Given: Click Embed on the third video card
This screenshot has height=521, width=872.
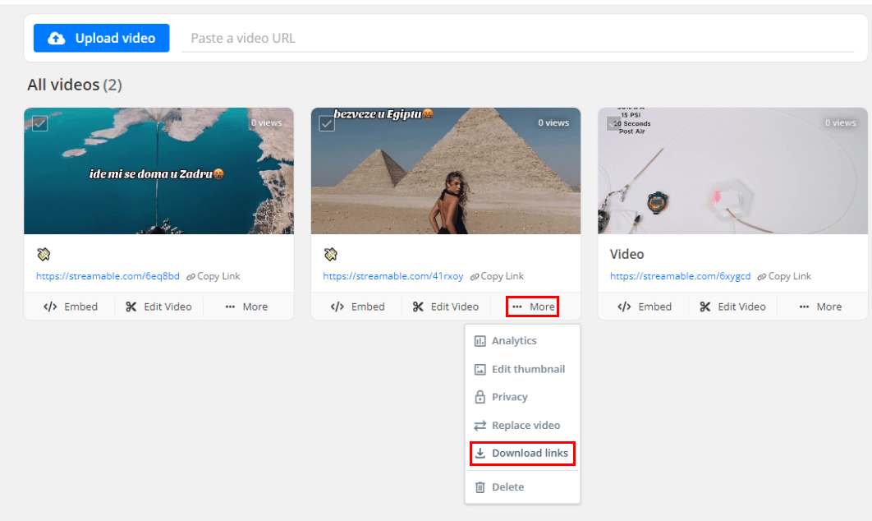Looking at the screenshot, I should 645,307.
